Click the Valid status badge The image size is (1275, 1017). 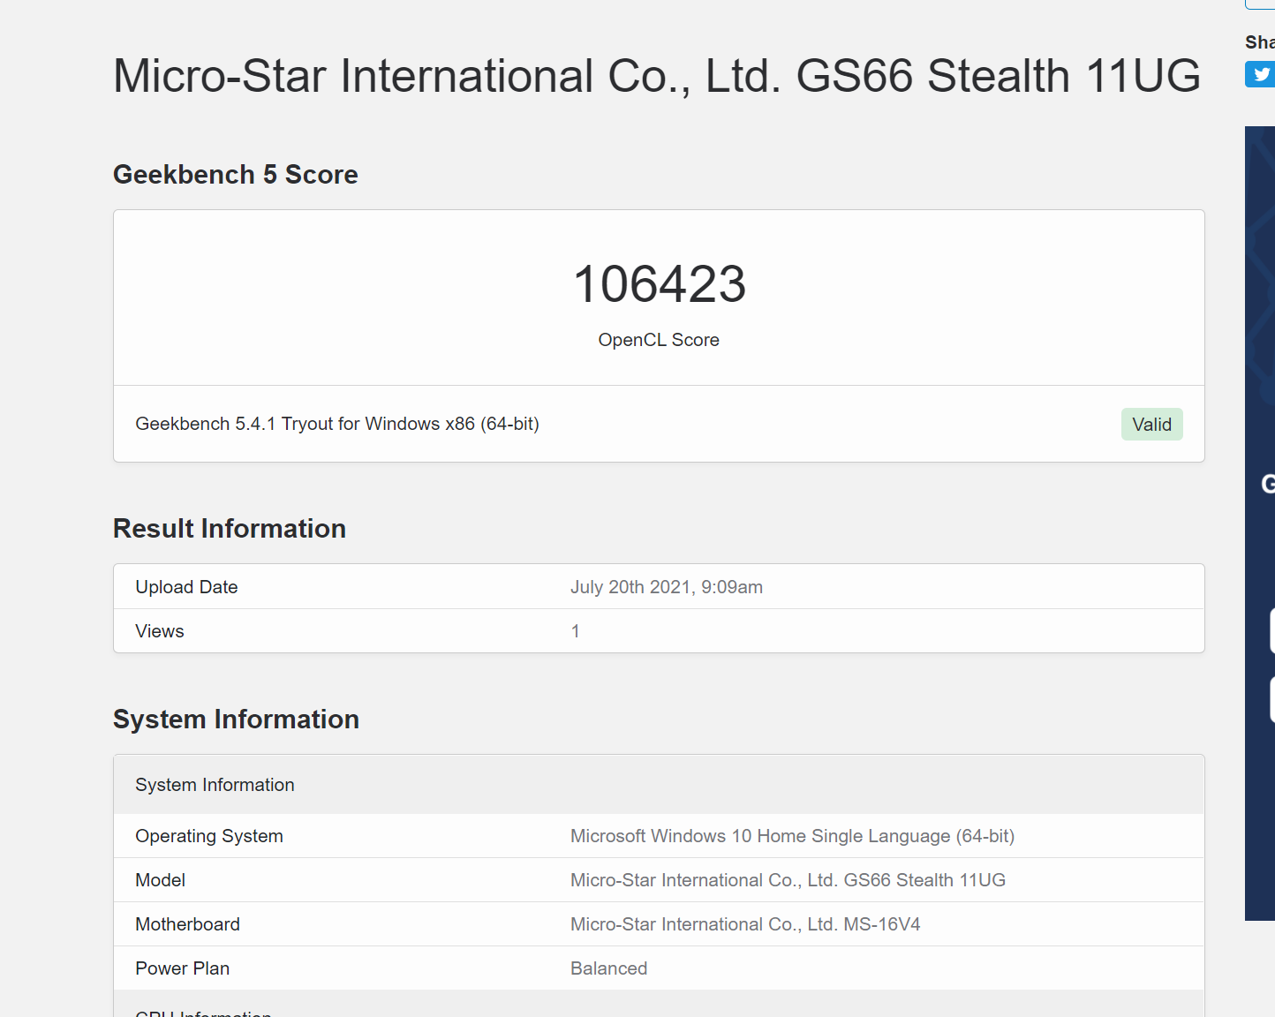[1151, 425]
